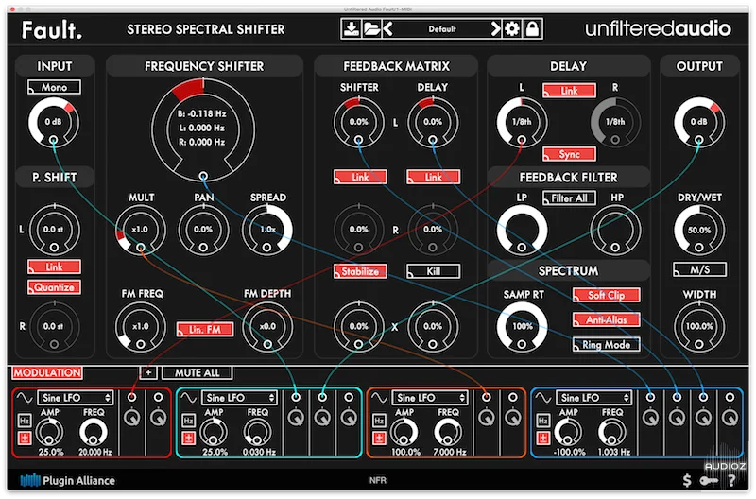Open the settings gear icon
The image size is (756, 499).
pos(511,29)
